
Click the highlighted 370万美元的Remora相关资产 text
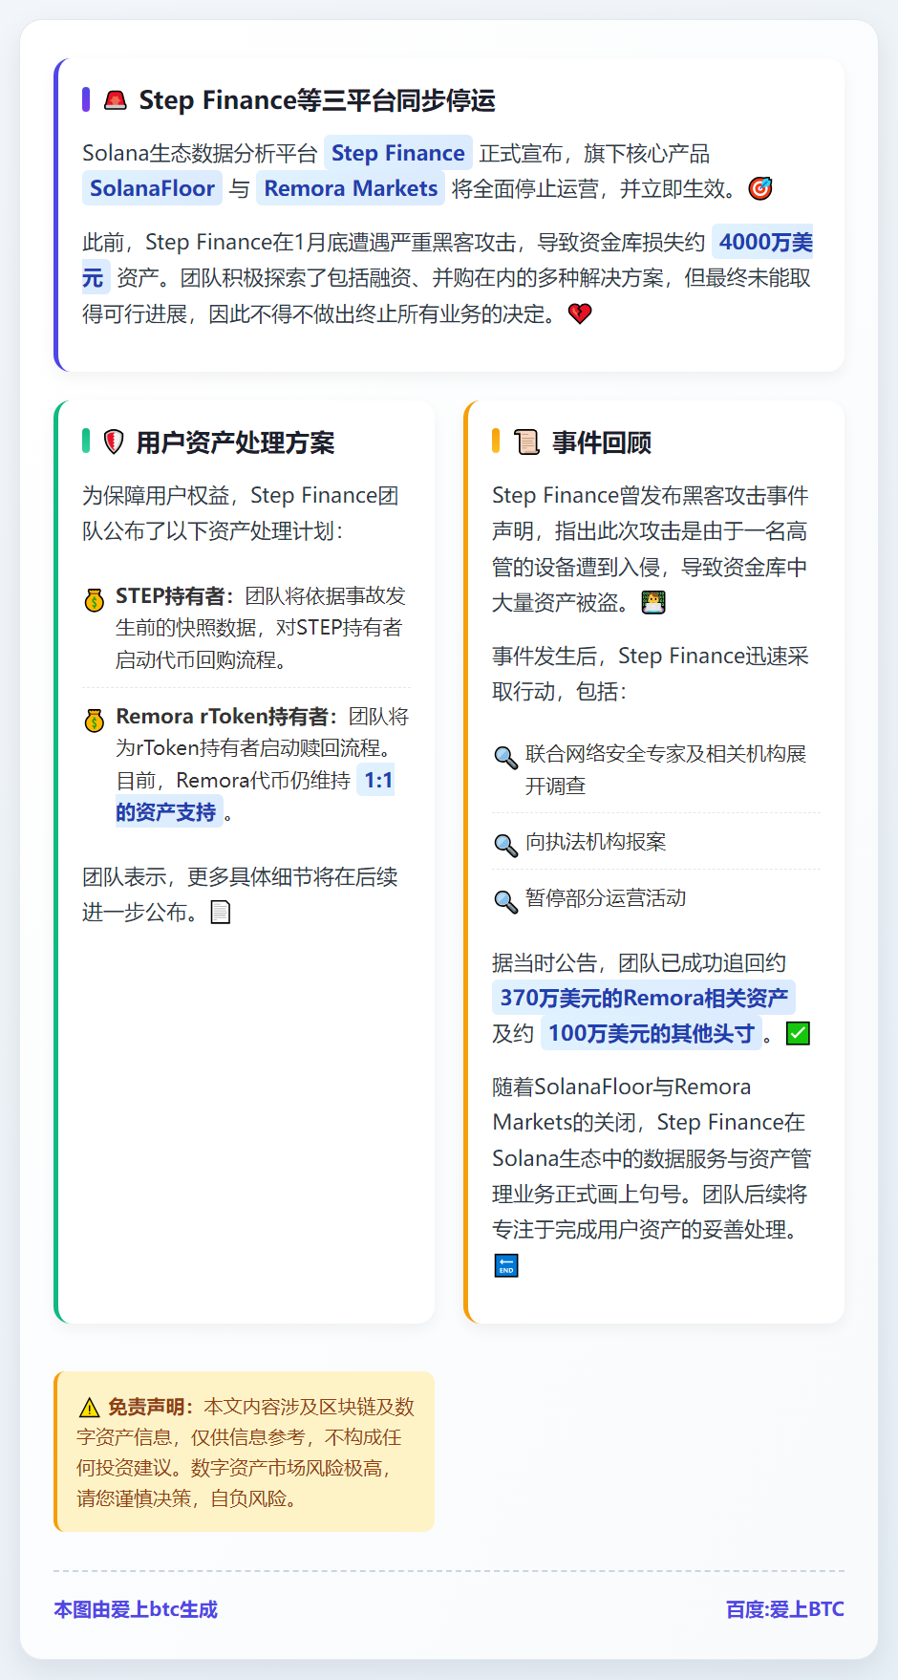pos(644,998)
